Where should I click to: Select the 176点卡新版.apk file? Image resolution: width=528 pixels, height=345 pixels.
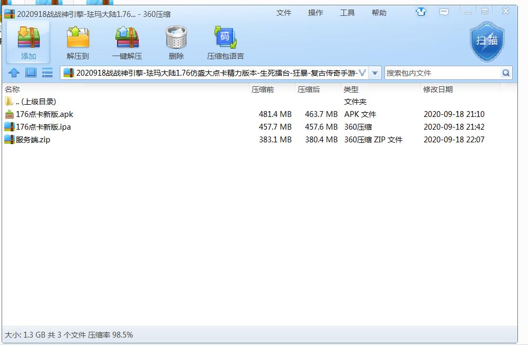44,114
